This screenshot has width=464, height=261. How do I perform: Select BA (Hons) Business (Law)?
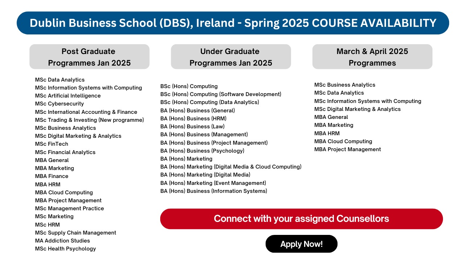point(192,127)
